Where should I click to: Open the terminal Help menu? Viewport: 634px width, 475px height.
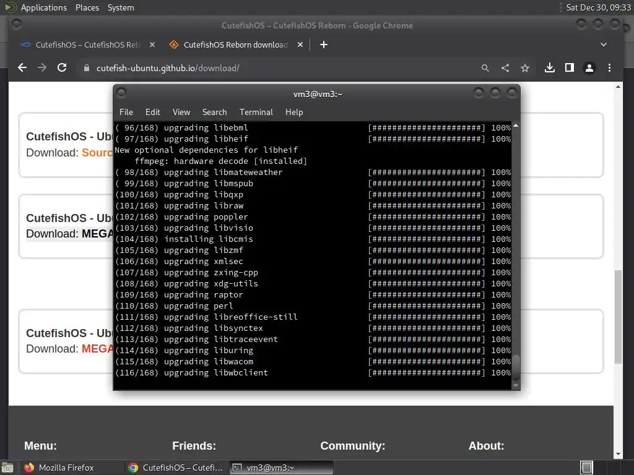pos(294,113)
